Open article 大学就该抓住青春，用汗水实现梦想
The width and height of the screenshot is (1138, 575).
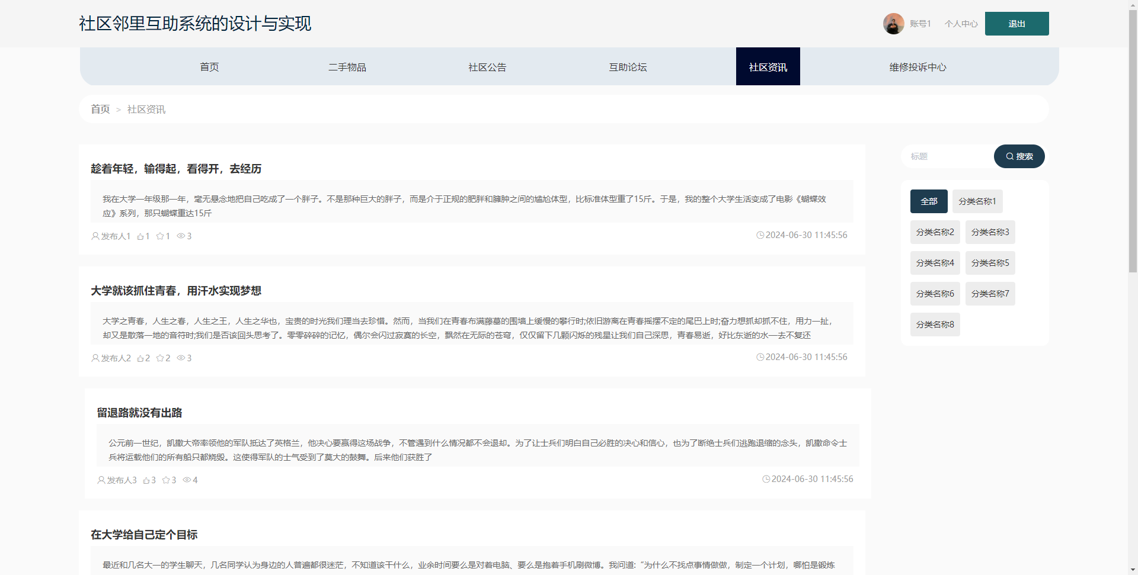coord(176,291)
